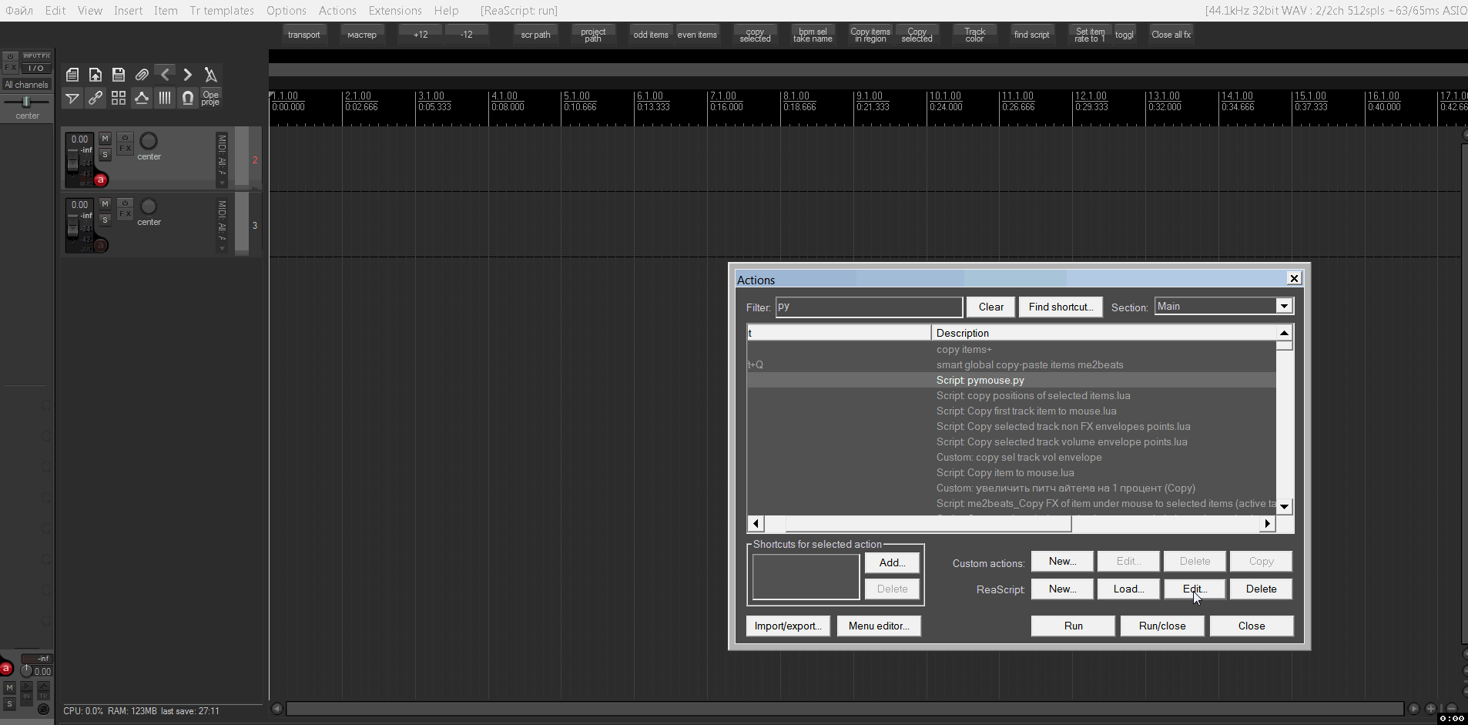Click the Menu editor... button
This screenshot has height=725, width=1468.
coord(879,626)
